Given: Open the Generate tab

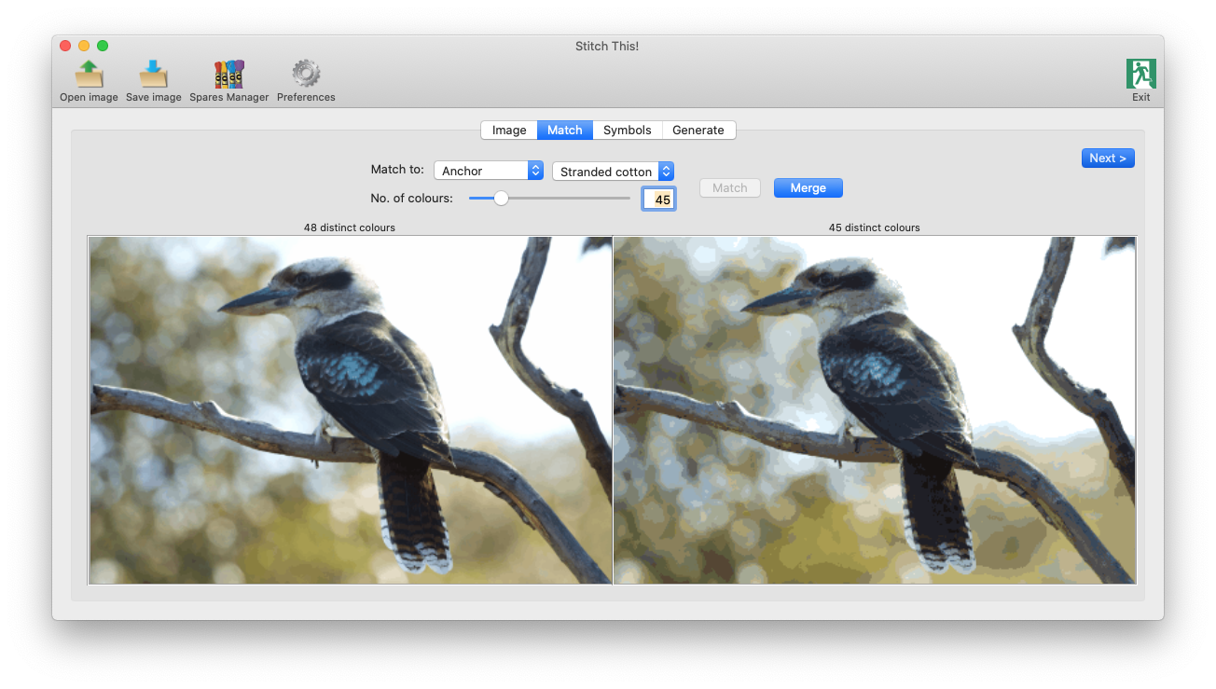Looking at the screenshot, I should [698, 131].
